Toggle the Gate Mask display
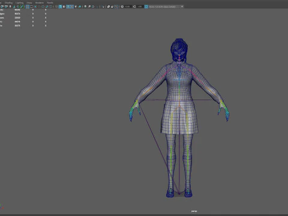Screen dimensions: 288x216 (x=39, y=7)
